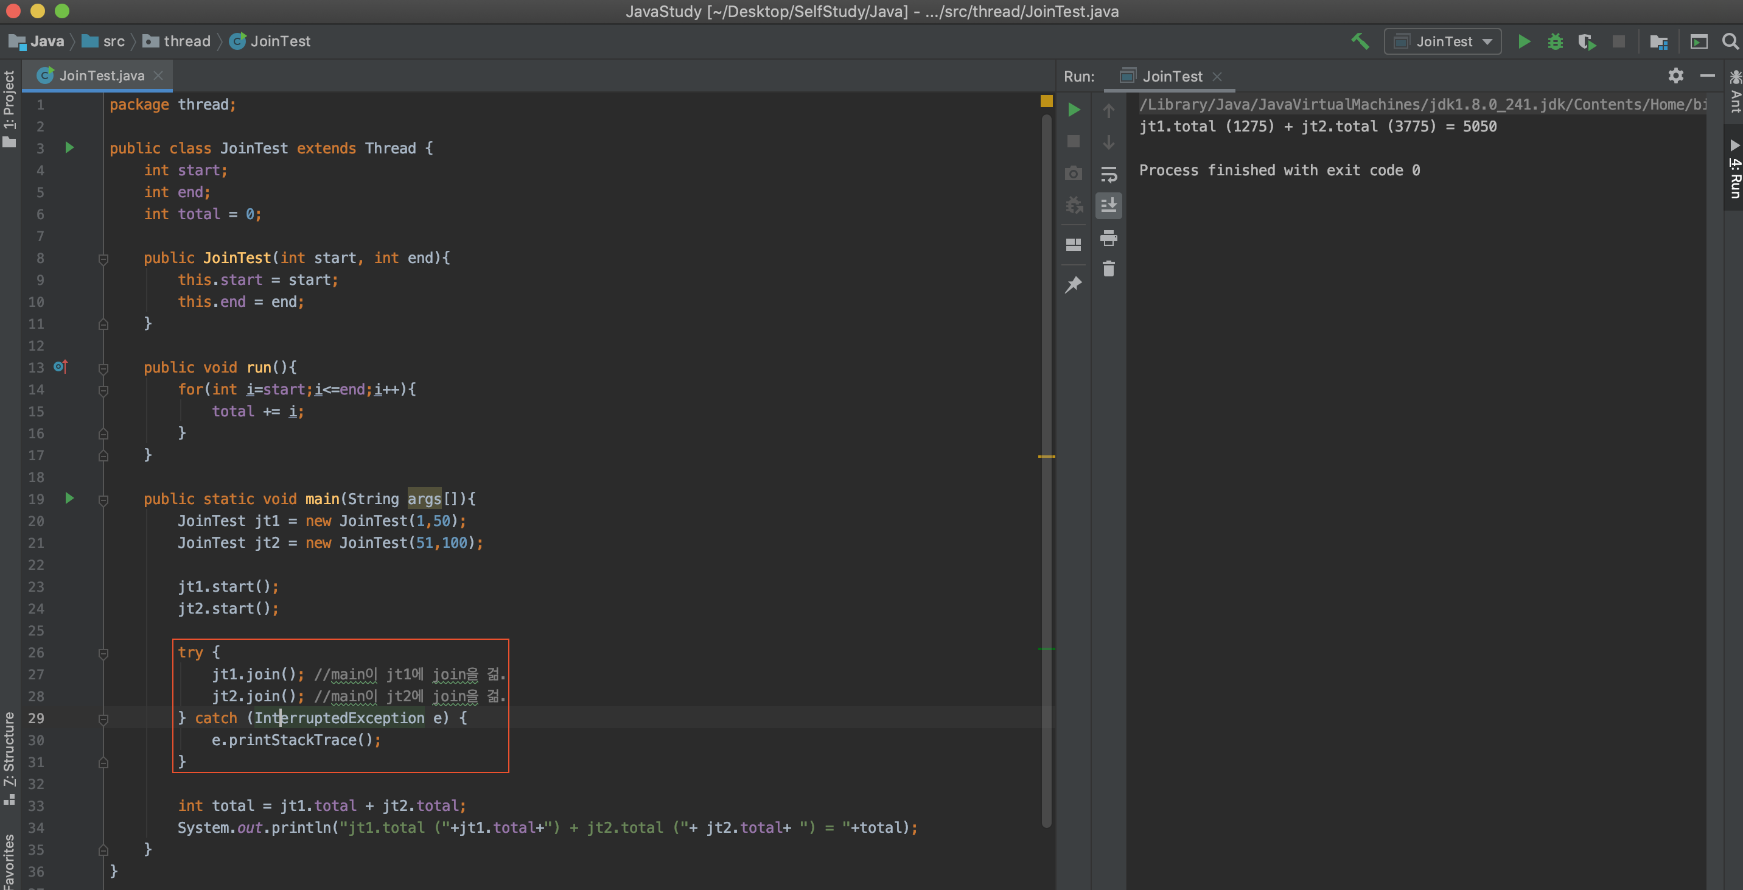Select the JoinTest.java editor tab

pyautogui.click(x=100, y=76)
